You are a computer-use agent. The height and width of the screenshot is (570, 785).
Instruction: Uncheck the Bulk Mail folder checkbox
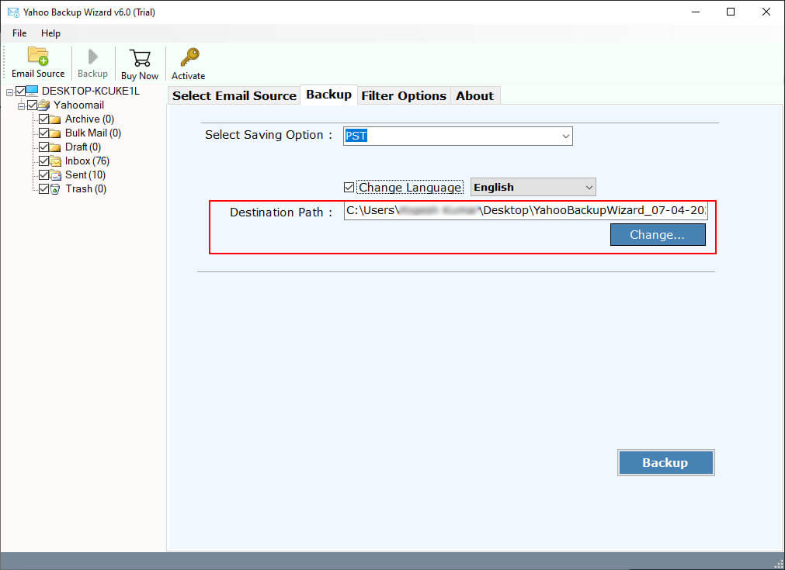pos(44,133)
